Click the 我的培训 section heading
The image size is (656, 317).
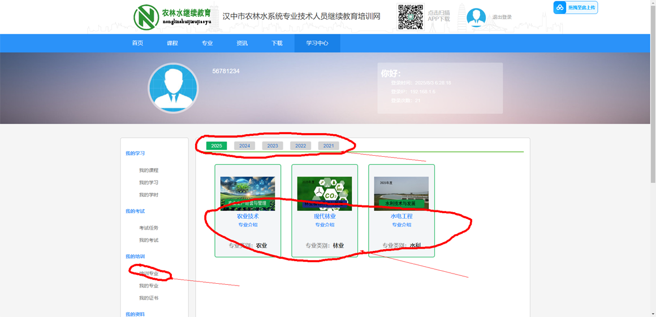(135, 256)
